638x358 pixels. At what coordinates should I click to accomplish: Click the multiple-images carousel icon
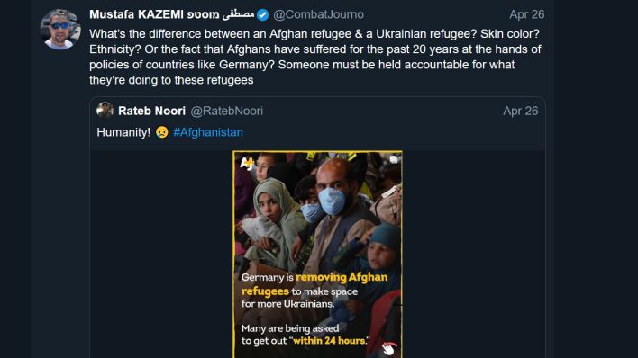pos(393,159)
